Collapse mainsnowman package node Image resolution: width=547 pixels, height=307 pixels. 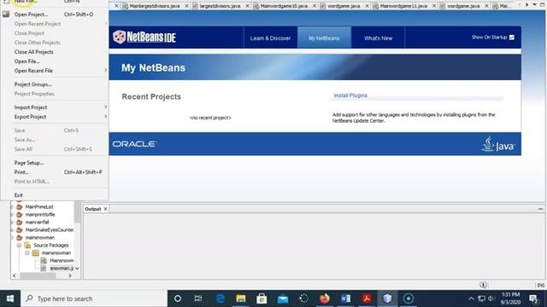tap(27, 252)
